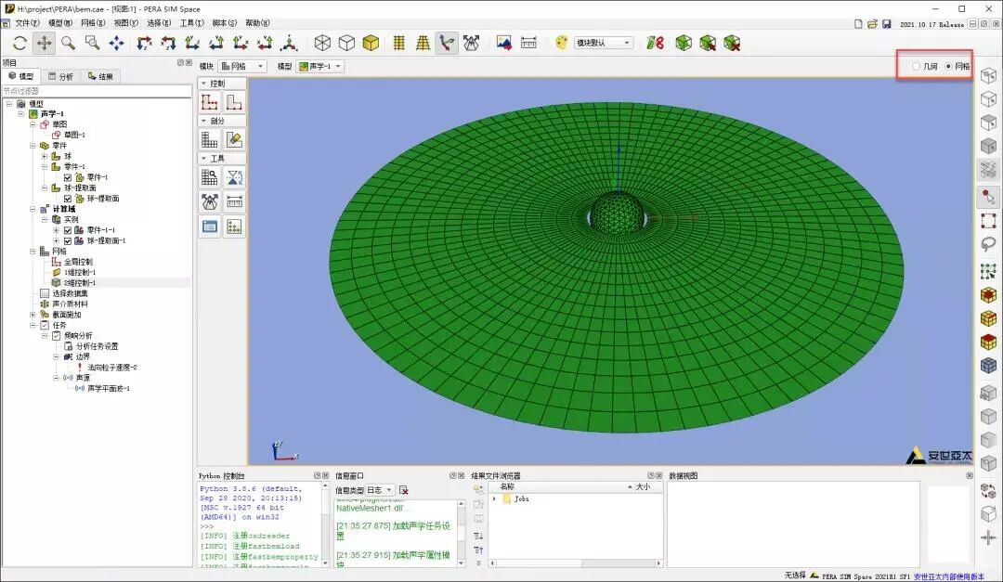Click the erase mesh tool
The height and width of the screenshot is (582, 1003).
[x=234, y=139]
